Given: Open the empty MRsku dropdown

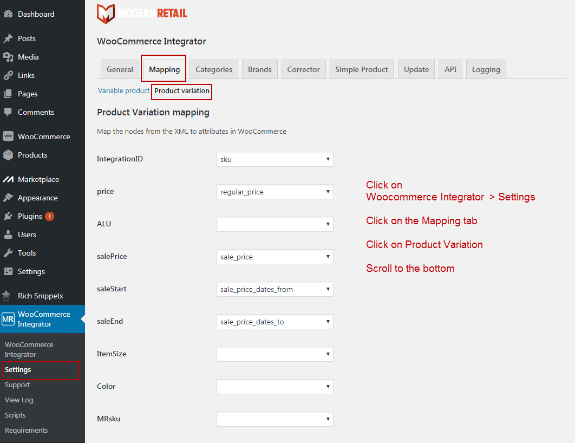Looking at the screenshot, I should point(275,419).
